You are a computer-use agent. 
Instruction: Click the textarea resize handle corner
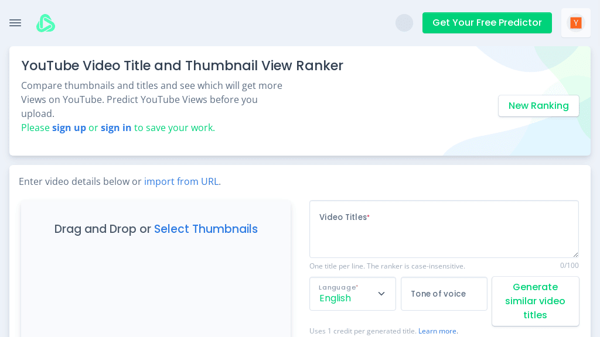[575, 254]
